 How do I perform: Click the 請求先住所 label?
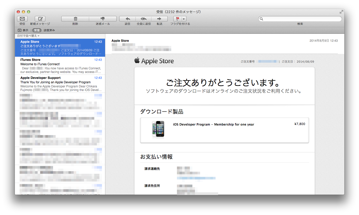pyautogui.click(x=152, y=186)
